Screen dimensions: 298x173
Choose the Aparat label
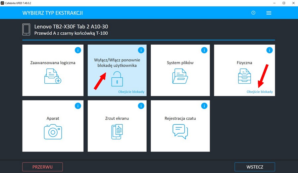53,118
